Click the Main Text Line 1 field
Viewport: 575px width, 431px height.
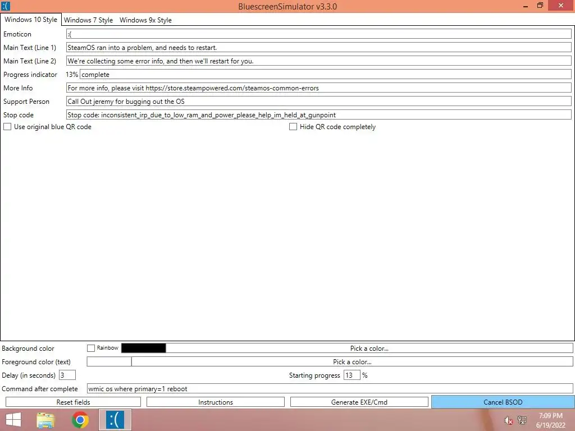click(319, 48)
